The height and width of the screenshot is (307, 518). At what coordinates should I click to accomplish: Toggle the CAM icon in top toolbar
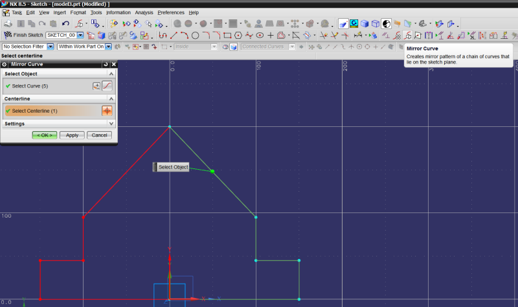(x=354, y=23)
